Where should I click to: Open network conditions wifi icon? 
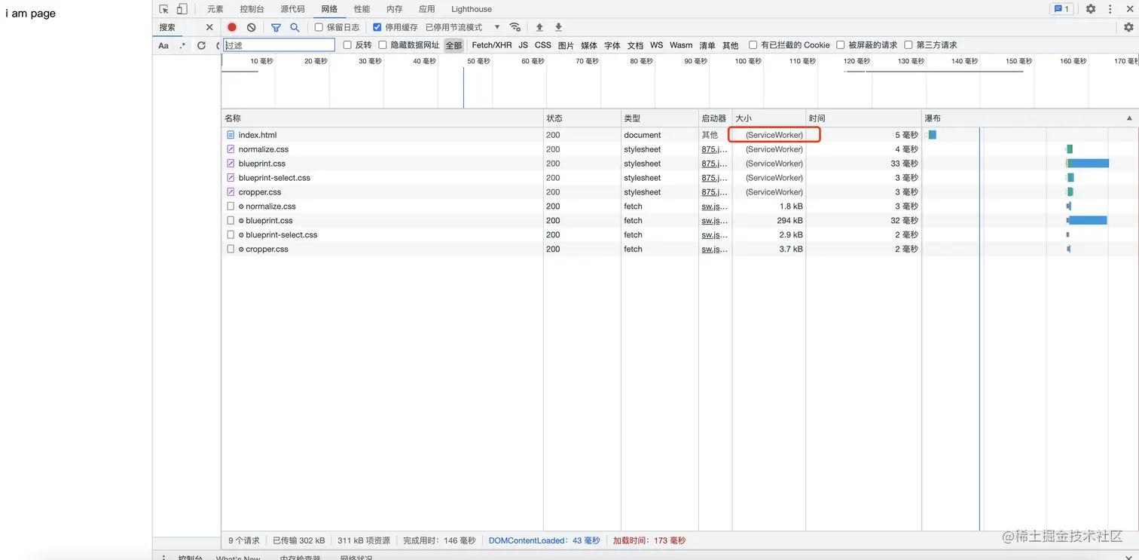pos(515,27)
